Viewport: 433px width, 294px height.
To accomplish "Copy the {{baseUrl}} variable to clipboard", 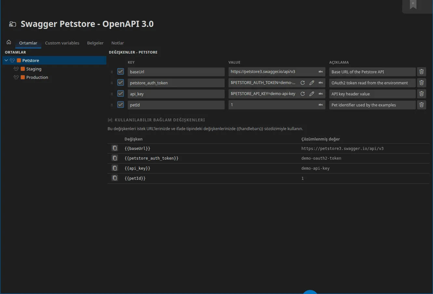I will (115, 148).
